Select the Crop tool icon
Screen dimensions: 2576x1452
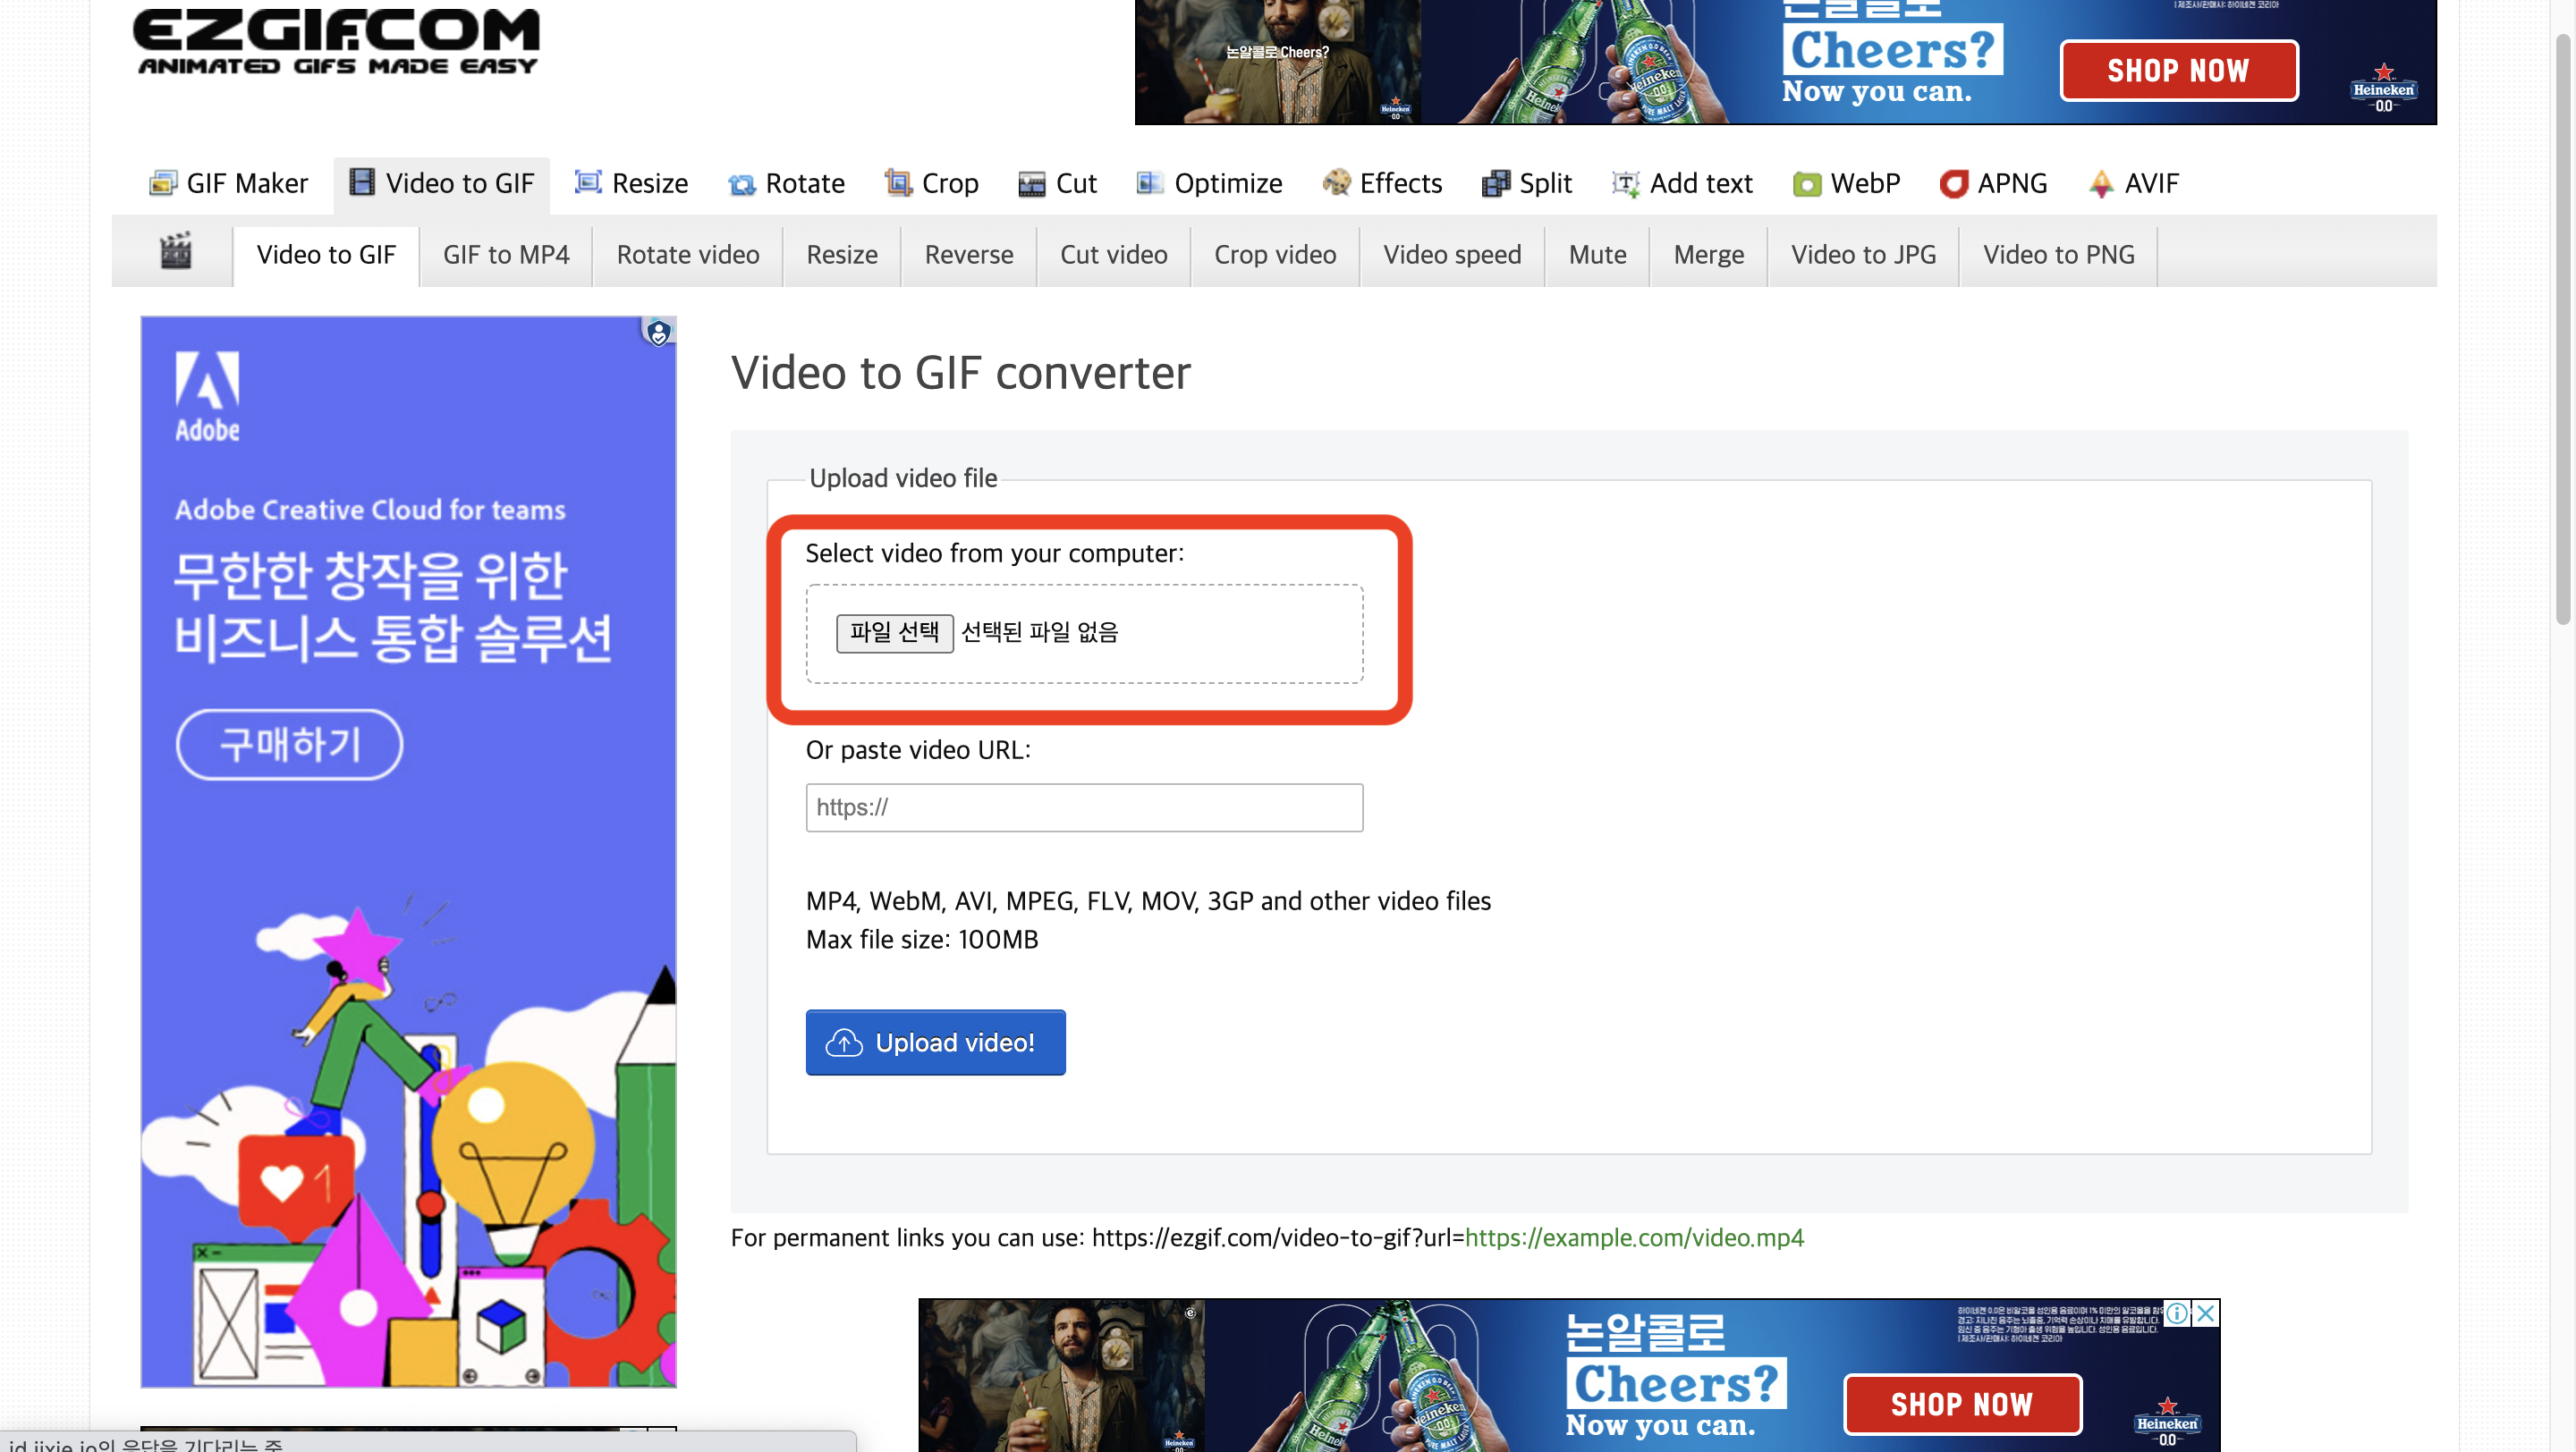897,183
